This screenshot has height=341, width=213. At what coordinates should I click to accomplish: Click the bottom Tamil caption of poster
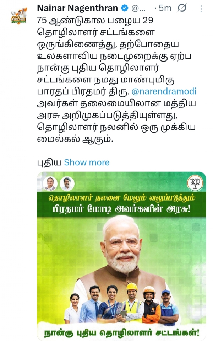[x=122, y=333]
